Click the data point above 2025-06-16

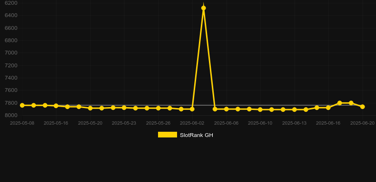tap(328, 108)
